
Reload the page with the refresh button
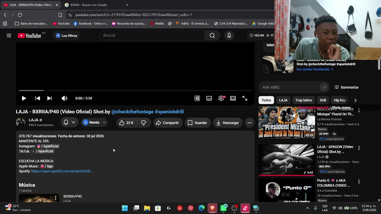(20, 15)
